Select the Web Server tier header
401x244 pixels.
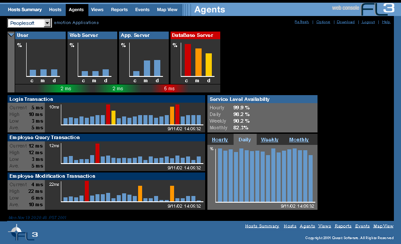[92, 35]
